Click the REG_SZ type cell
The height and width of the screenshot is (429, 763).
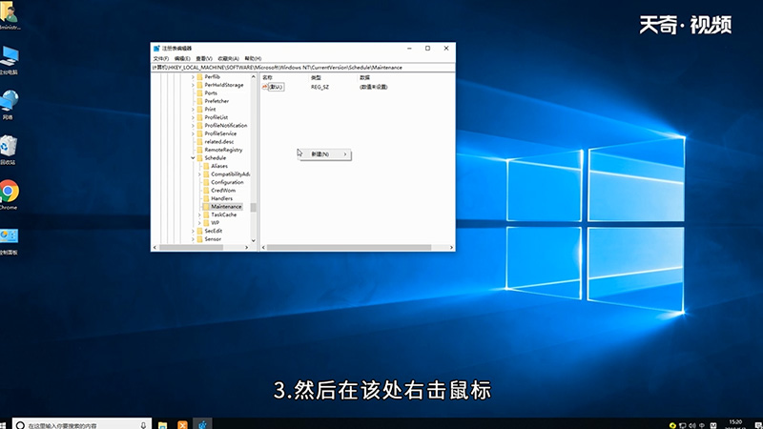tap(320, 87)
